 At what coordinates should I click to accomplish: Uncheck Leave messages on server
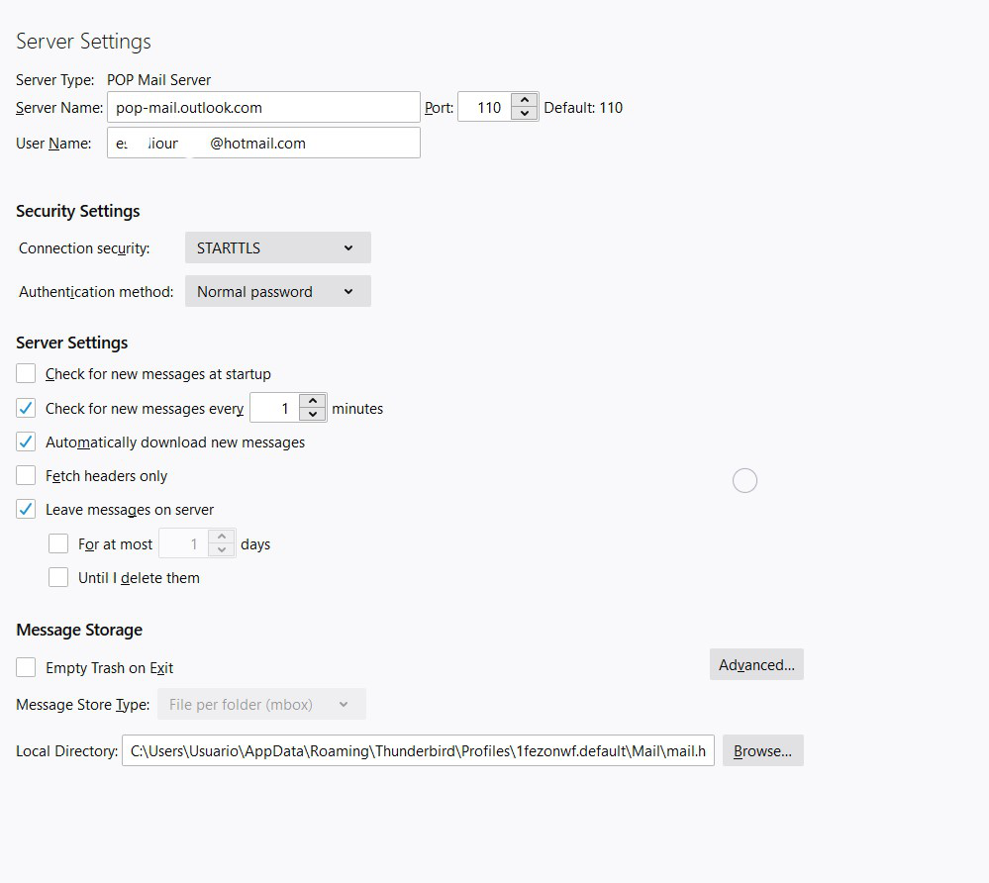click(x=27, y=510)
